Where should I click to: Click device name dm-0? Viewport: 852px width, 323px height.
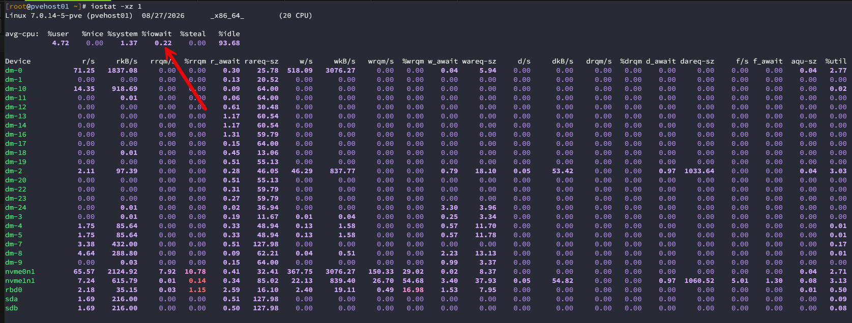pyautogui.click(x=14, y=71)
